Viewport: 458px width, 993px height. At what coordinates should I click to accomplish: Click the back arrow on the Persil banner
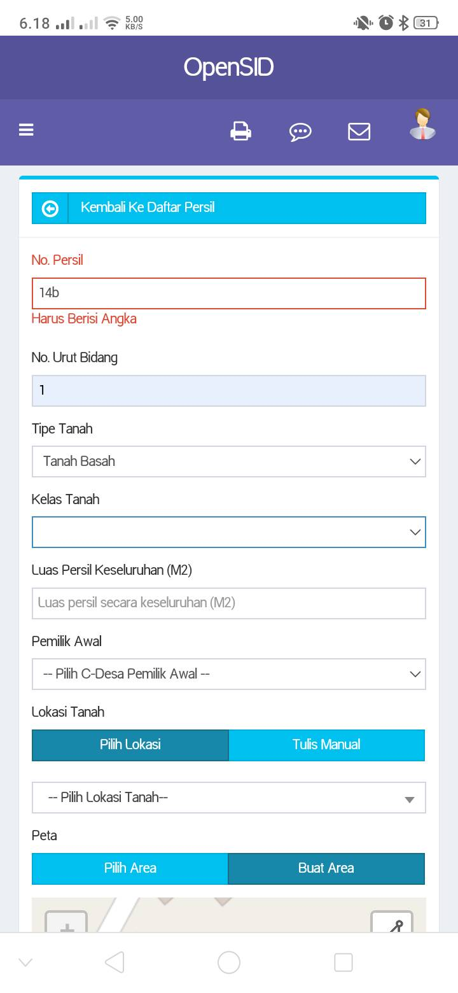pos(50,208)
